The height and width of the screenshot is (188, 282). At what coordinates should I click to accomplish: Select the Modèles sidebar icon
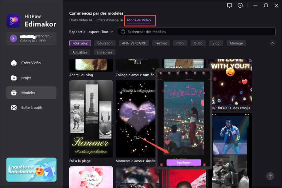point(14,93)
